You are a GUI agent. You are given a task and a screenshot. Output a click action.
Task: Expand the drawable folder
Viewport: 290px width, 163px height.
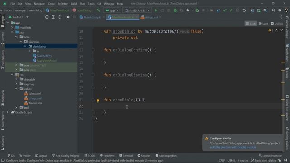16,79
